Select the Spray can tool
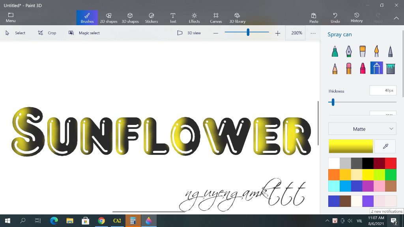404x227 pixels. click(376, 68)
